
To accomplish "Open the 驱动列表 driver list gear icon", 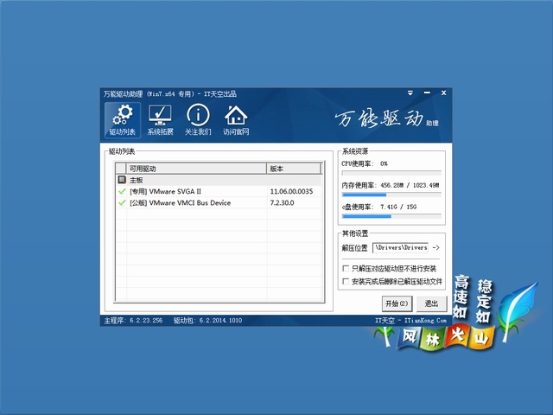I will [123, 120].
